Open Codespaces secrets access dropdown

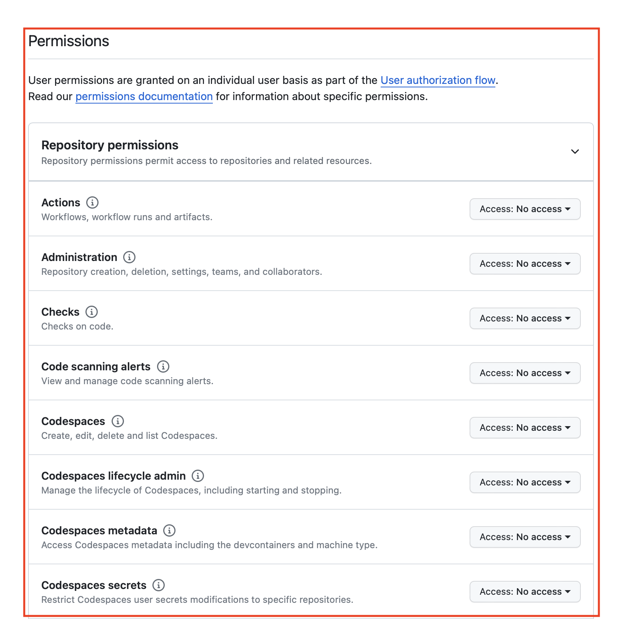(525, 592)
